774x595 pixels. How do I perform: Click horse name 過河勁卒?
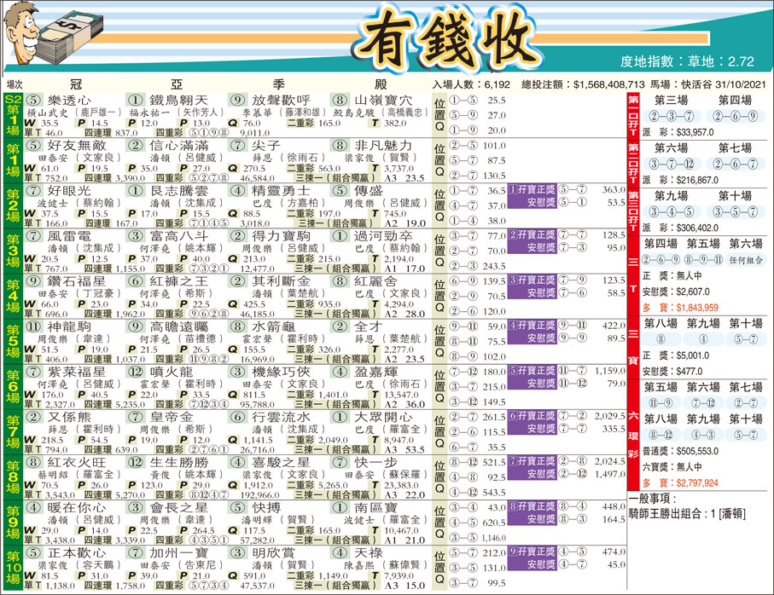[x=383, y=236]
